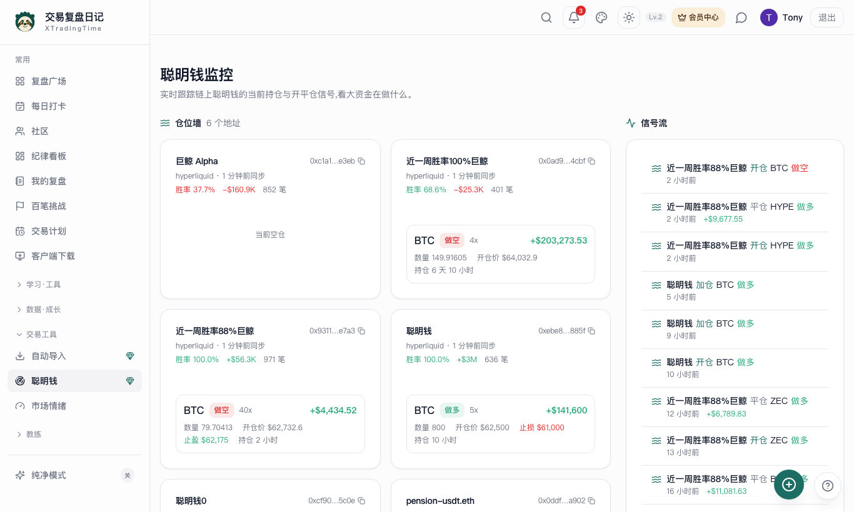This screenshot has height=512, width=854.
Task: Click the 退出 logout button
Action: [x=827, y=17]
